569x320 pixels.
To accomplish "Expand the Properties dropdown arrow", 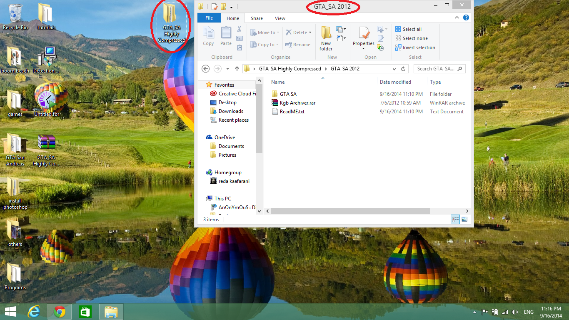I will pyautogui.click(x=364, y=48).
